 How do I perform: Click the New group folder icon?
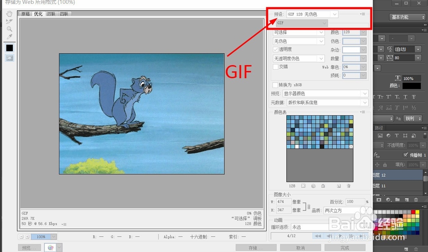pyautogui.click(x=398, y=200)
